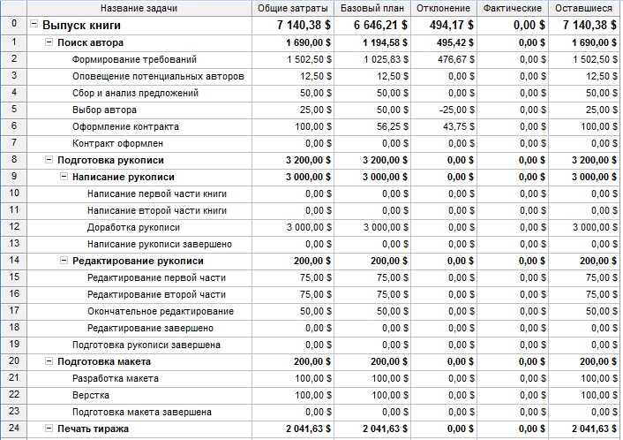The width and height of the screenshot is (623, 440).
Task: Click total cost cell 7 140,38 $ under Общие затраты
Action: [x=293, y=25]
